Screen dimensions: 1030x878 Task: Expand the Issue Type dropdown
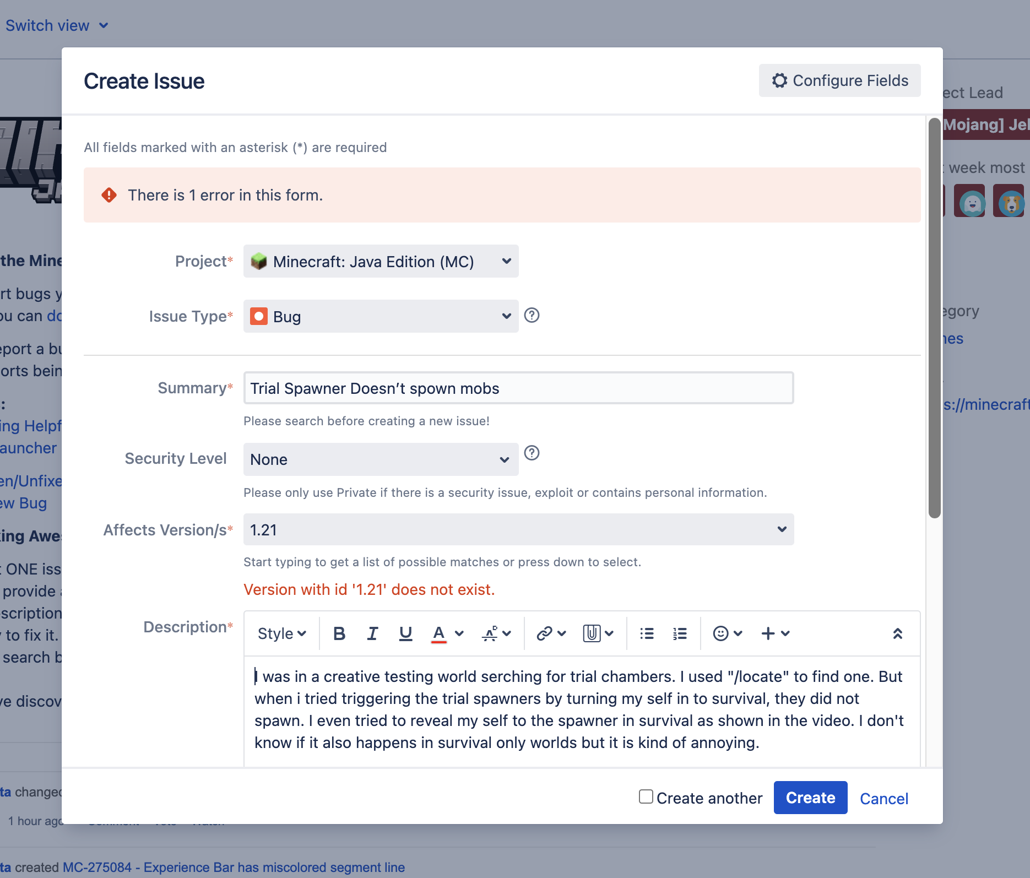[381, 316]
